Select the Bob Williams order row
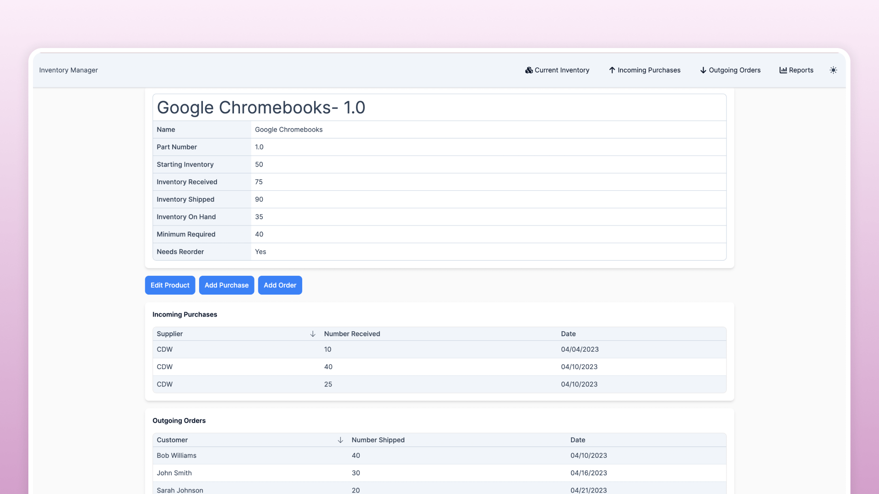The image size is (879, 494). [176, 456]
